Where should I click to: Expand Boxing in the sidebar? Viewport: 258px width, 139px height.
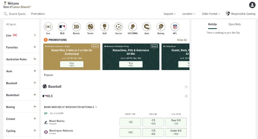(x=35, y=107)
